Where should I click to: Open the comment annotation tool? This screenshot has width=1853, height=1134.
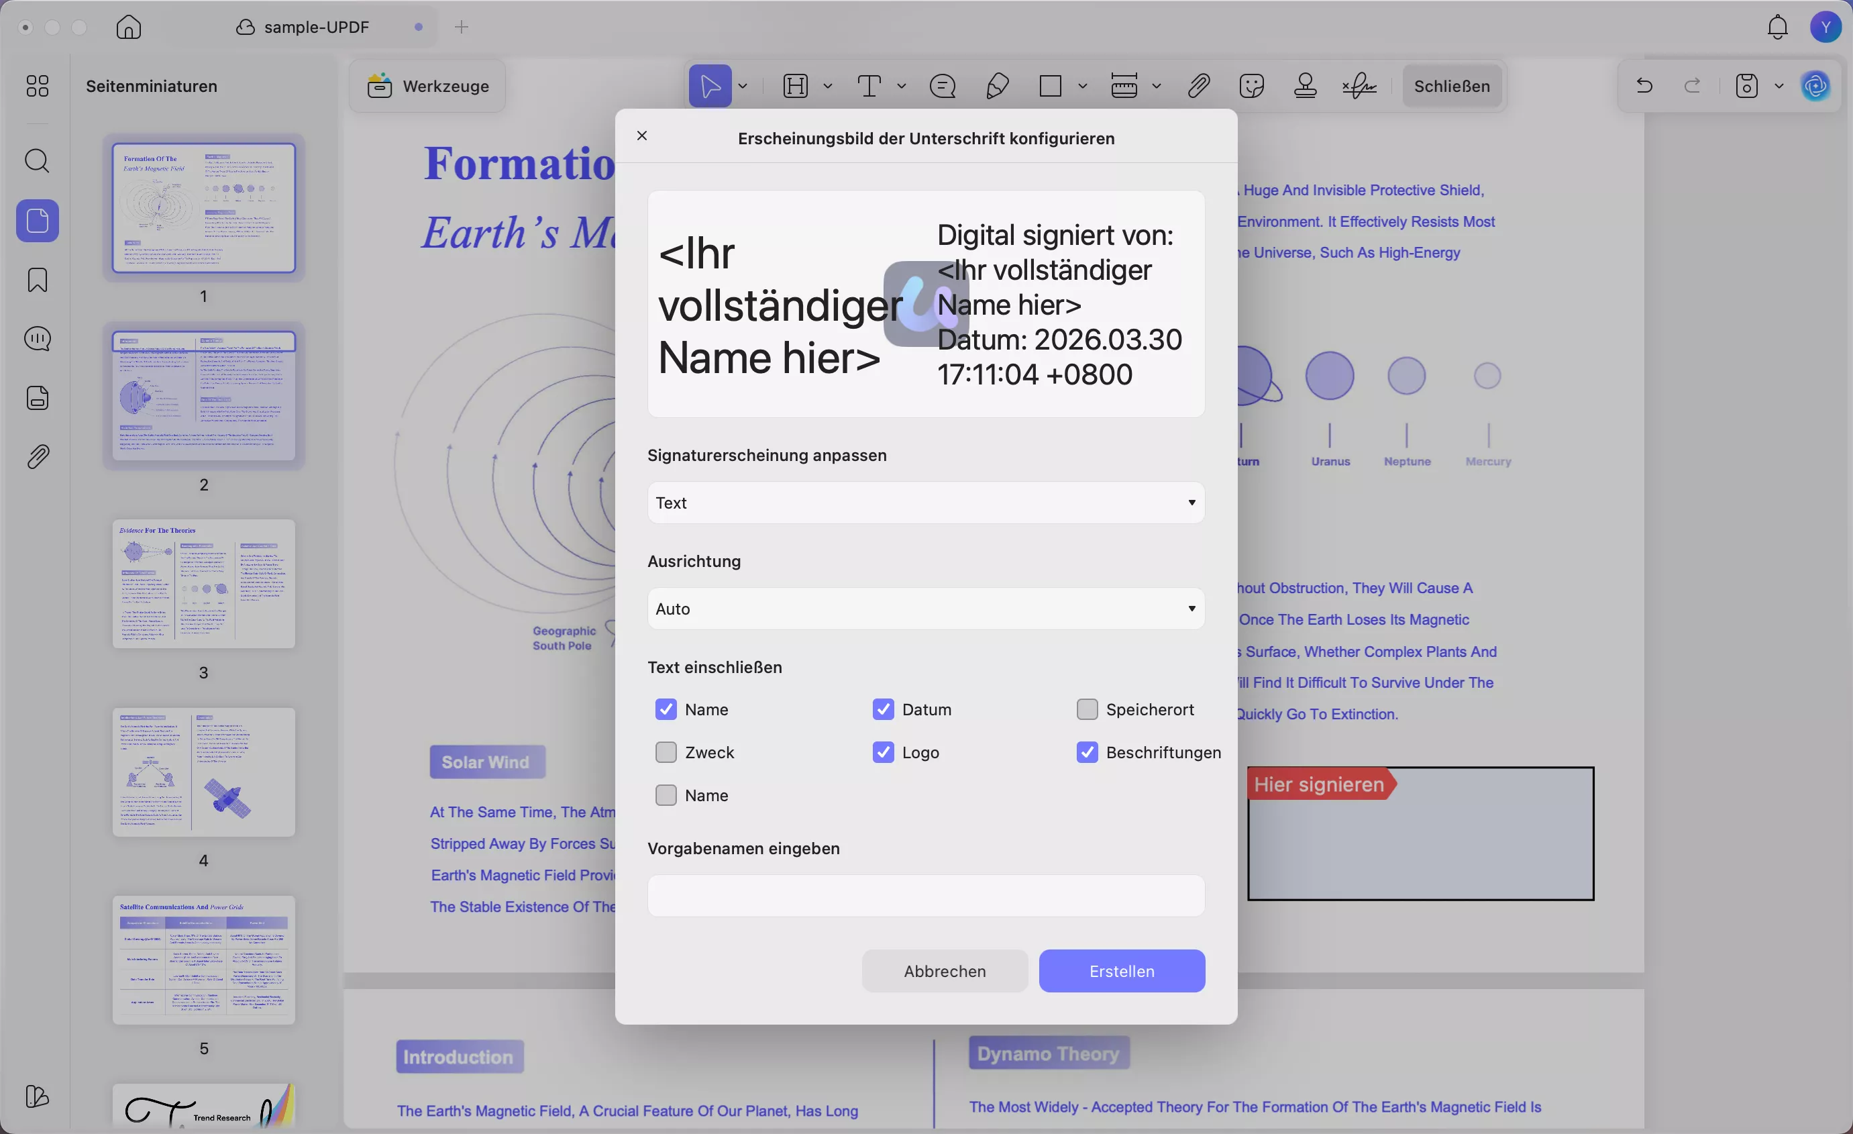tap(941, 86)
